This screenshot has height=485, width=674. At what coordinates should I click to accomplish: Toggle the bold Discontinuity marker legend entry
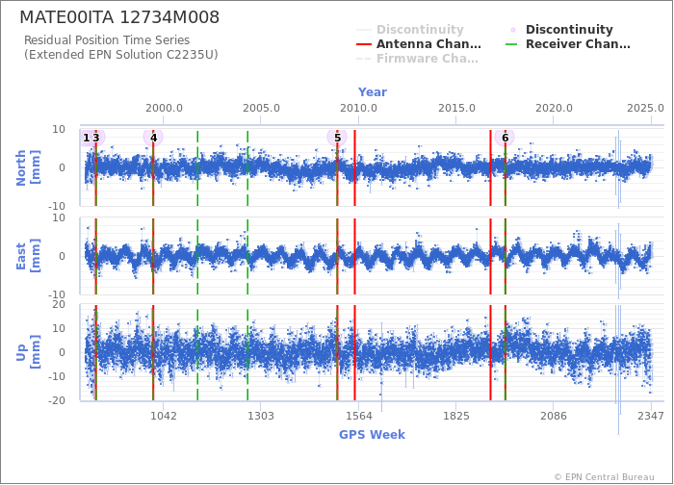point(561,30)
